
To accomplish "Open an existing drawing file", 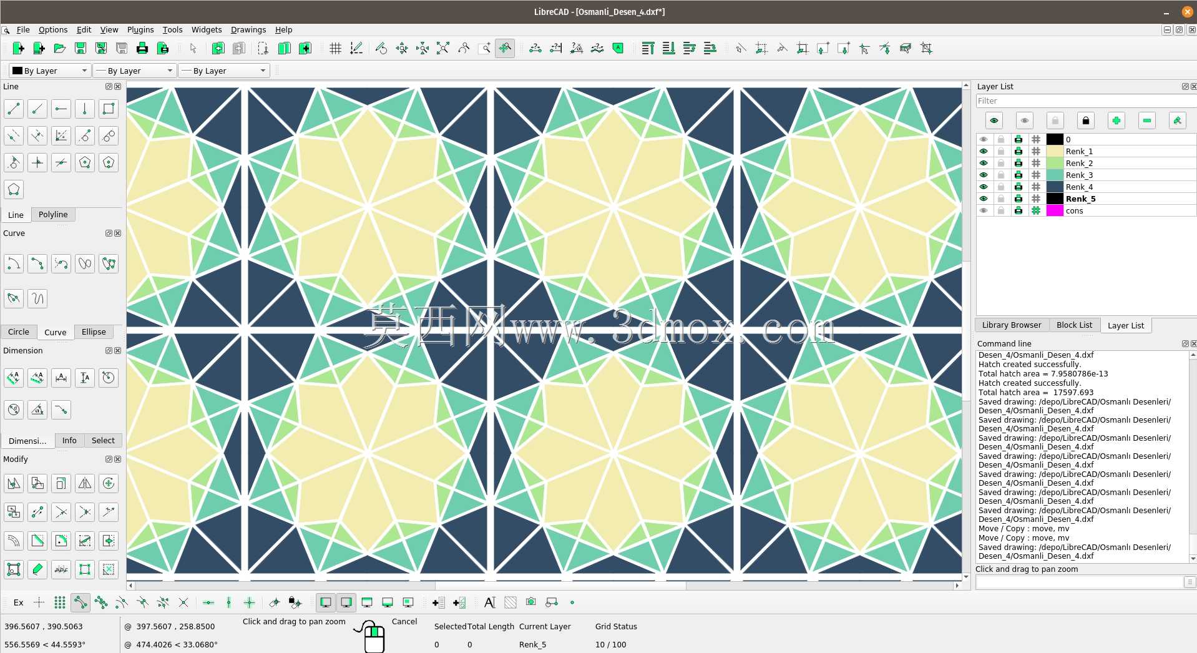I will point(60,48).
